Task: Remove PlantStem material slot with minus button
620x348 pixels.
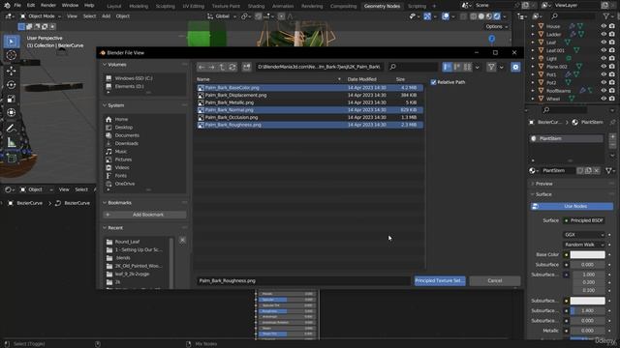Action: click(x=612, y=145)
